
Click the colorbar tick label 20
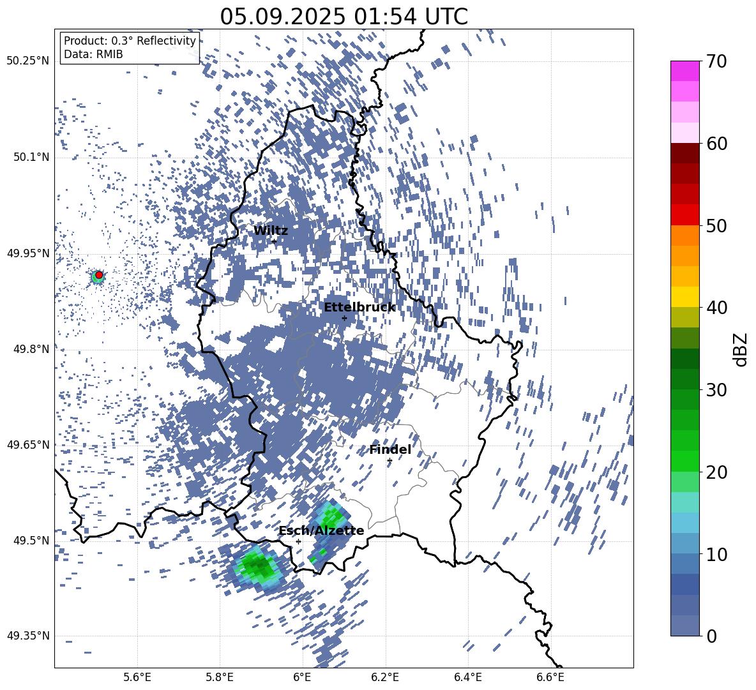(716, 472)
